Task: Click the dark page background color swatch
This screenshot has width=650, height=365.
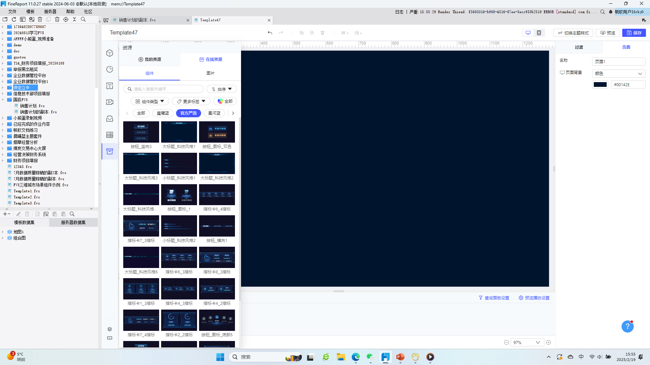Action: [600, 84]
